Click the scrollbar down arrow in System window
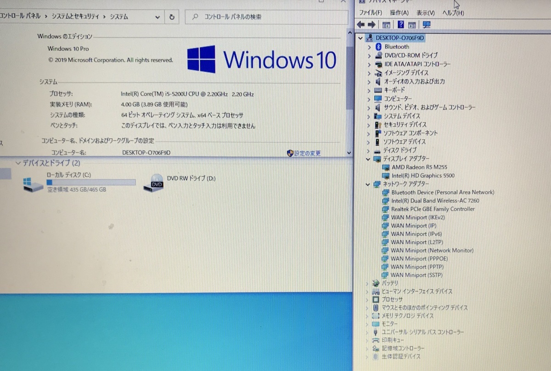The width and height of the screenshot is (551, 371). click(349, 153)
